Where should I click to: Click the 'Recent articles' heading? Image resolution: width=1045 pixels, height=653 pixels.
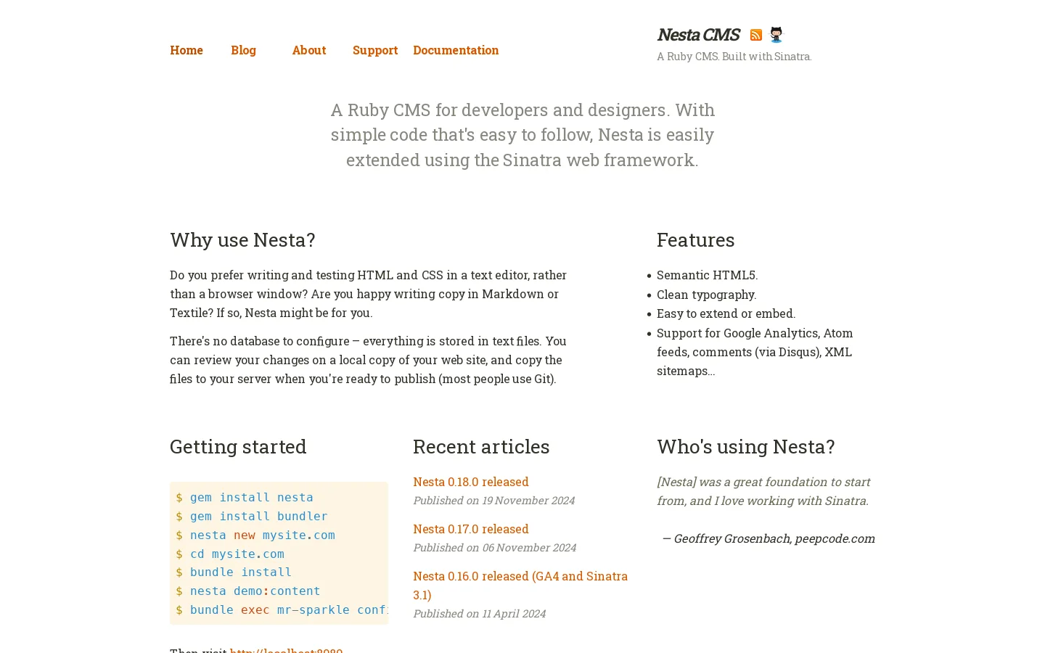click(481, 446)
